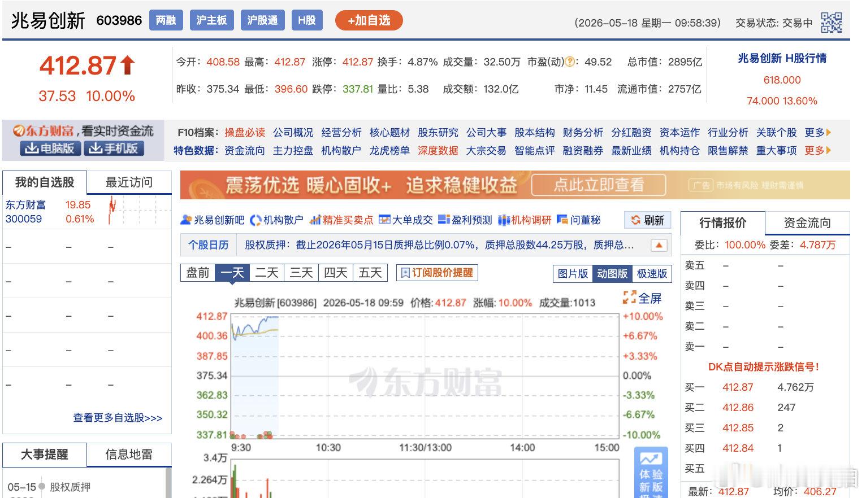Open 智能点评 link
The width and height of the screenshot is (866, 498).
(x=534, y=150)
